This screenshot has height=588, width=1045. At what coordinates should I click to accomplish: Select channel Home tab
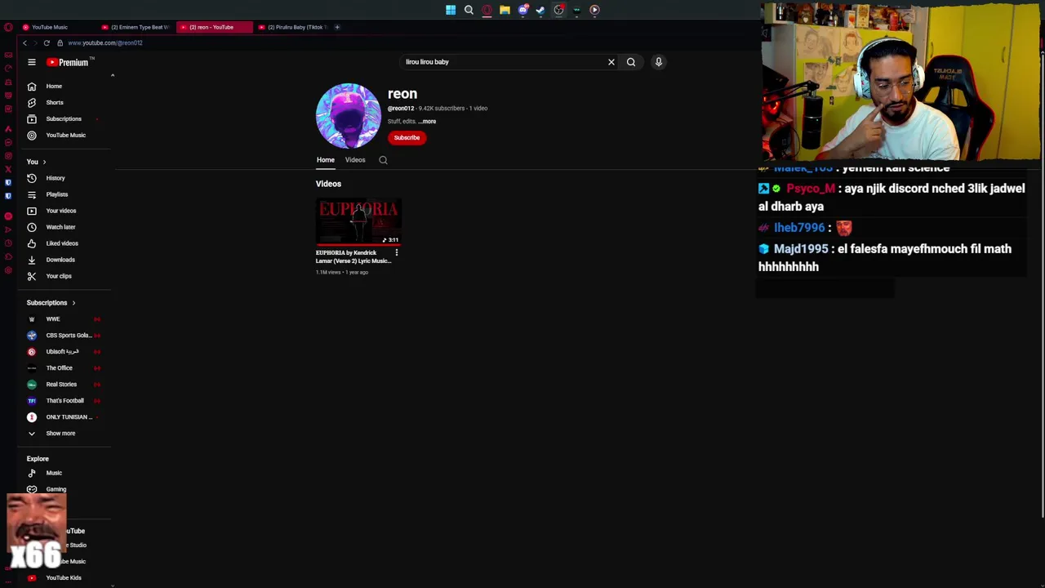click(325, 160)
